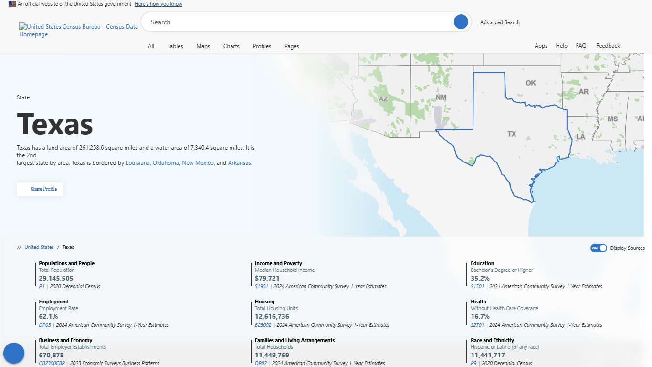The width and height of the screenshot is (652, 367).
Task: Navigate to United States breadcrumb
Action: 39,247
